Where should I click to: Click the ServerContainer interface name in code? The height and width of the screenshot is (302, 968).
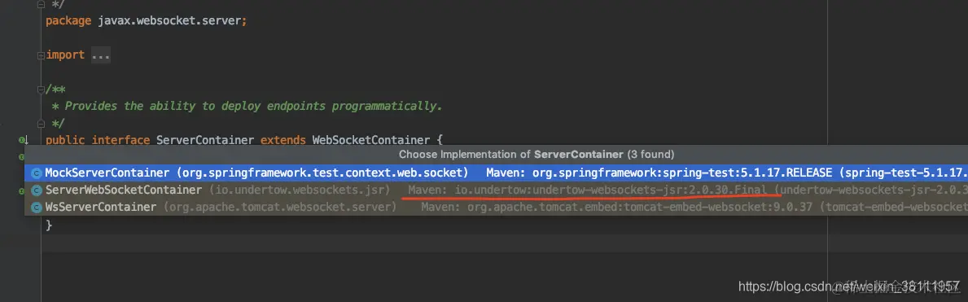click(205, 140)
